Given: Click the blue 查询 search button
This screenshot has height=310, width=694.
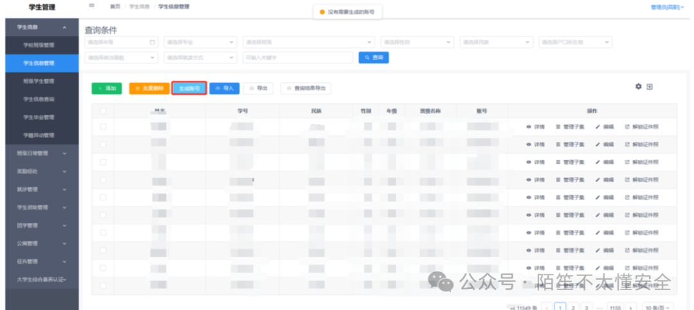Looking at the screenshot, I should [x=373, y=58].
